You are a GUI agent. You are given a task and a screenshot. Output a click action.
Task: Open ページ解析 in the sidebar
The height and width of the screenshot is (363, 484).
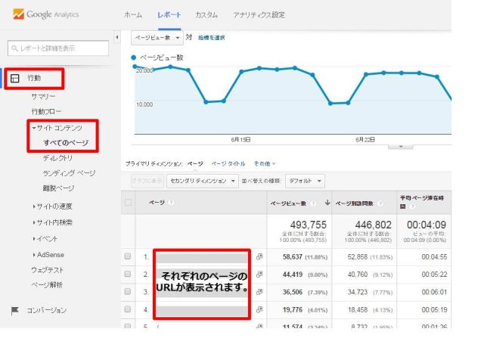pos(47,284)
